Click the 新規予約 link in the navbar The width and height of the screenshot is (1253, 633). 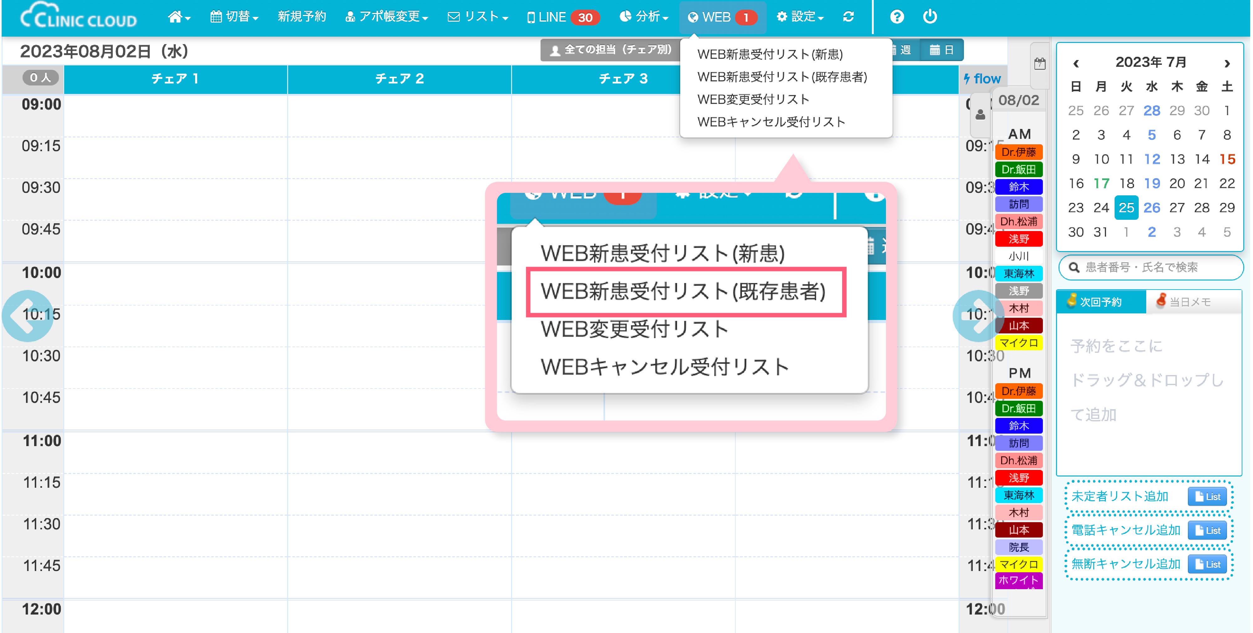coord(302,17)
